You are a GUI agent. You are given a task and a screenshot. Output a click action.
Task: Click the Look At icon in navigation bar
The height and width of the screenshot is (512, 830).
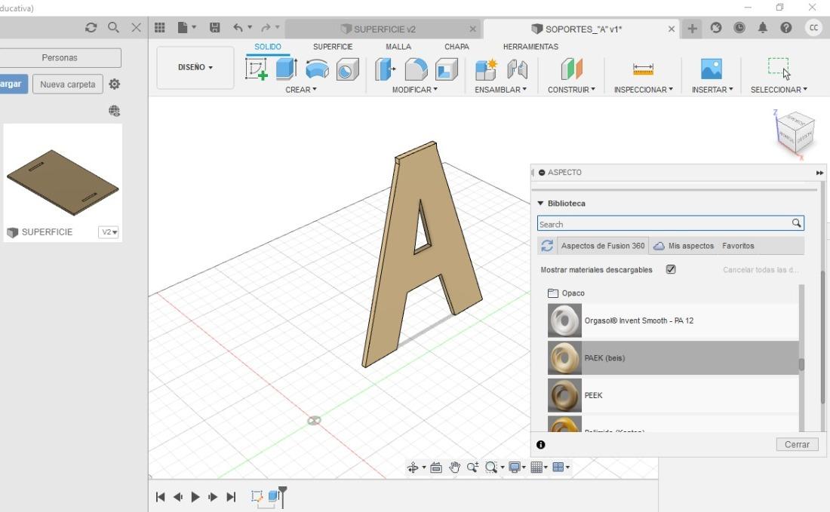click(436, 467)
